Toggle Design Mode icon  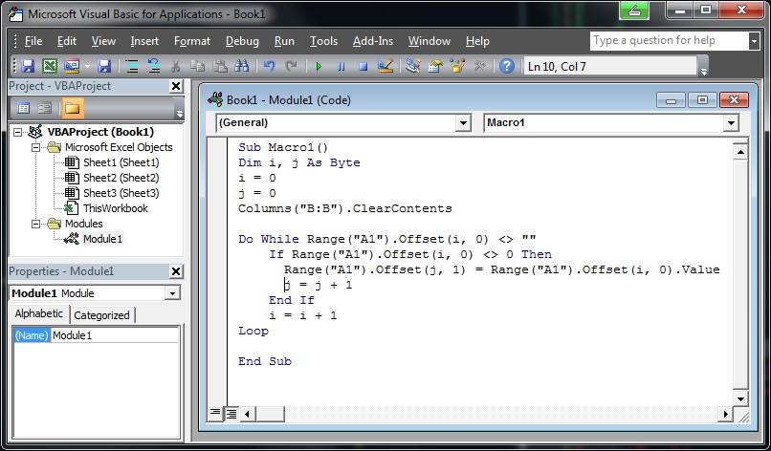tap(385, 66)
